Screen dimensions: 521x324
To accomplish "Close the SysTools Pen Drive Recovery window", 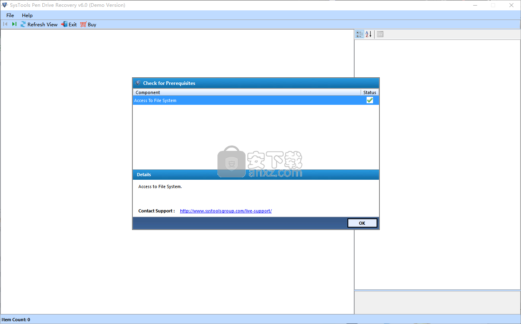I will tap(511, 5).
